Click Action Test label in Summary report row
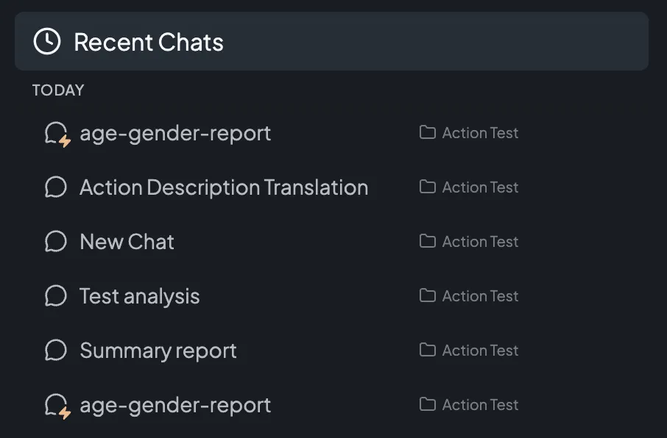 pos(480,351)
